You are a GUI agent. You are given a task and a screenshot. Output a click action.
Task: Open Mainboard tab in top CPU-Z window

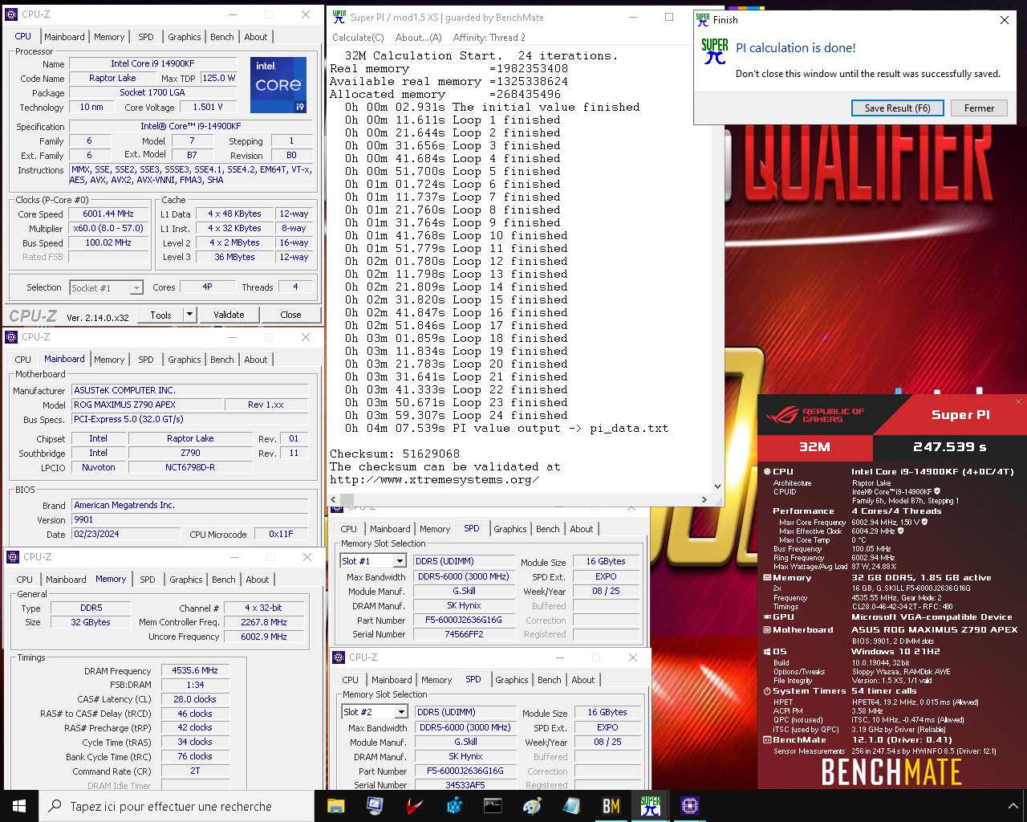pos(64,37)
